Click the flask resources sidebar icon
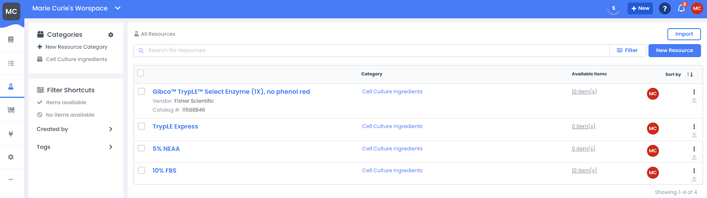 tap(11, 87)
